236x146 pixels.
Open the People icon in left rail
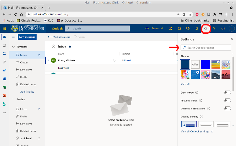pos(4,53)
